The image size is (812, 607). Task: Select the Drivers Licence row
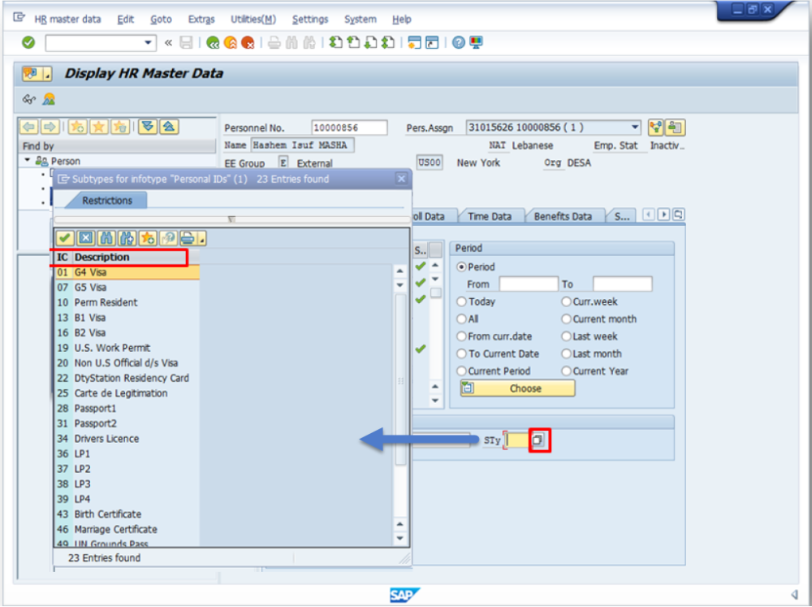127,439
